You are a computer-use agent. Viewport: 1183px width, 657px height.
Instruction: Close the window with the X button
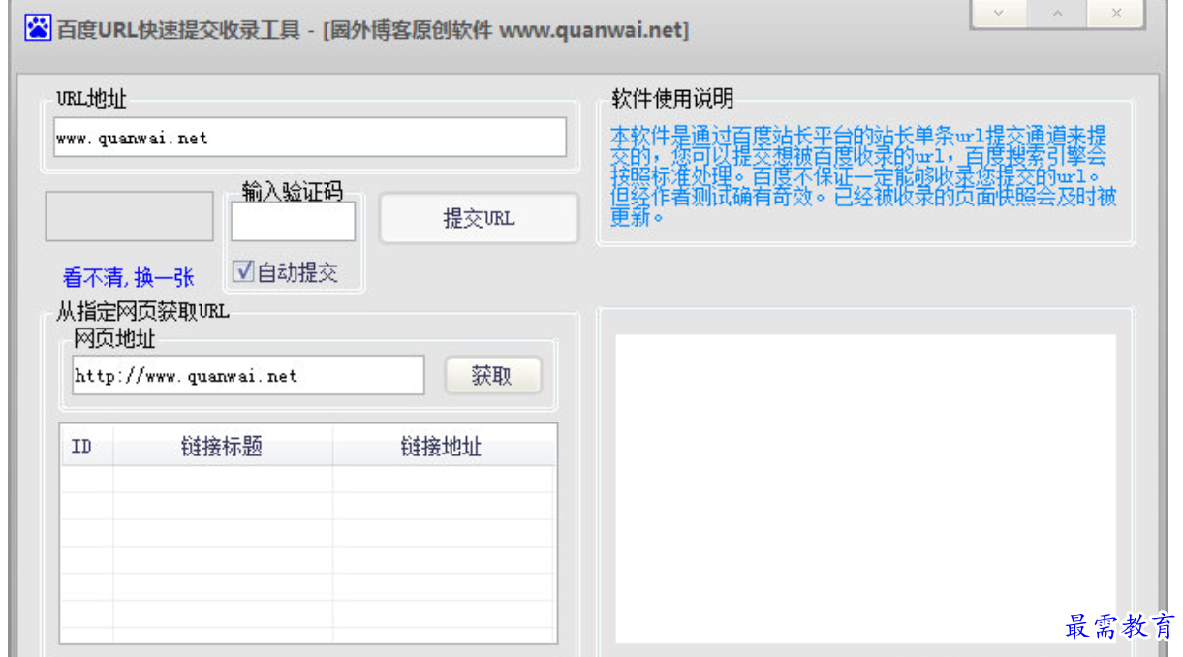click(x=1116, y=14)
